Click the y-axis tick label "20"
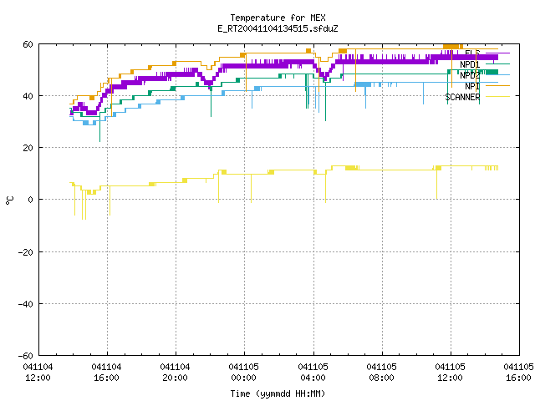Image resolution: width=535 pixels, height=401 pixels. [28, 148]
